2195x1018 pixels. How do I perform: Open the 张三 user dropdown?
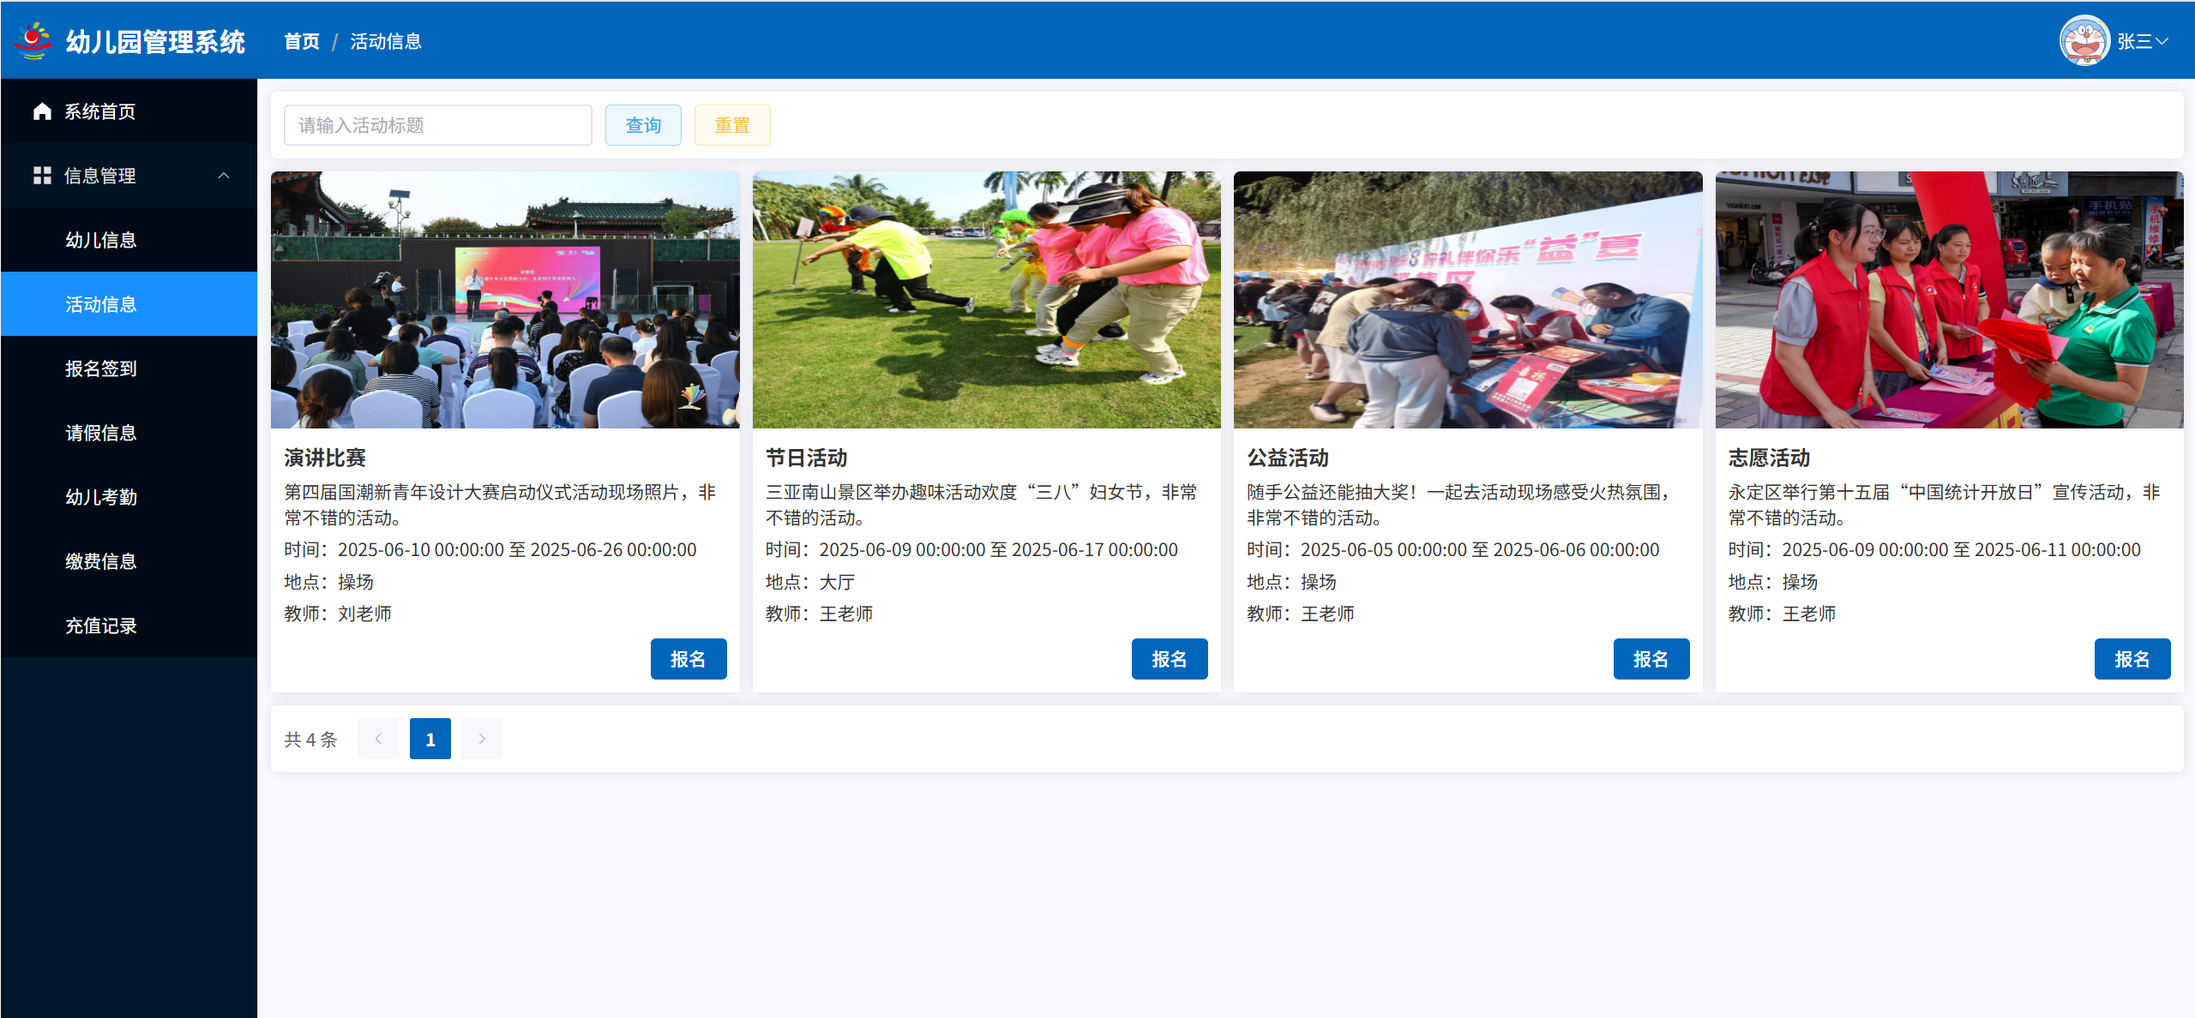2143,41
